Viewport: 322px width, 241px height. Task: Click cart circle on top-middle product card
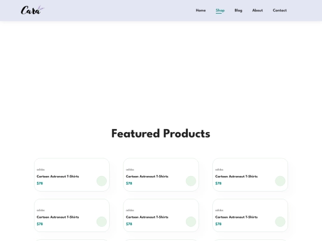click(x=191, y=181)
